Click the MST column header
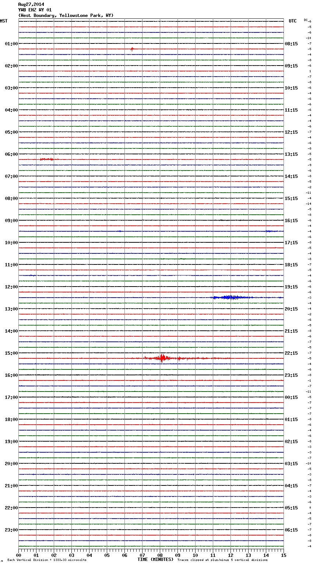The image size is (313, 565). click(4, 21)
